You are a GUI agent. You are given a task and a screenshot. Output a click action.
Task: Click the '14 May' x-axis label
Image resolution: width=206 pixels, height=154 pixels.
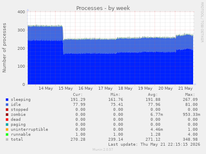coord(46,88)
